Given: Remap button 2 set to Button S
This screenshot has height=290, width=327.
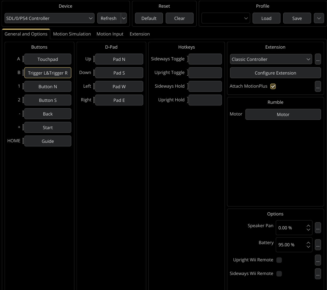Looking at the screenshot, I should point(48,100).
